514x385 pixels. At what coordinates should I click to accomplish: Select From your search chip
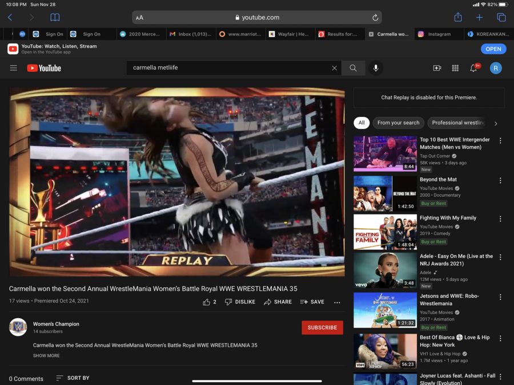pyautogui.click(x=398, y=123)
